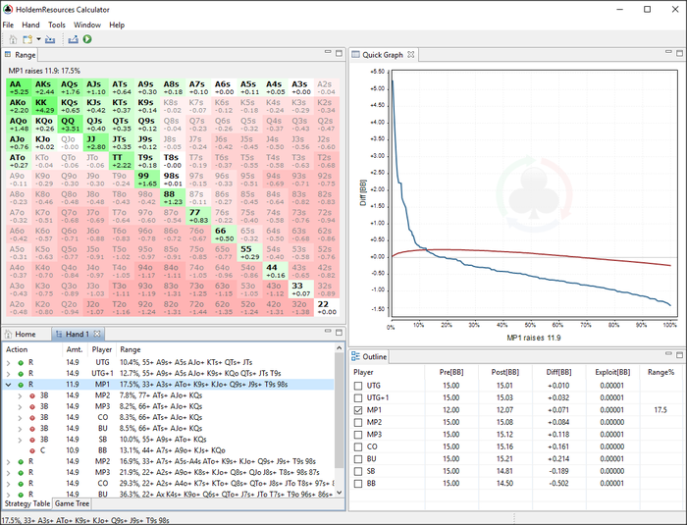
Task: Check the BB player checkbox
Action: point(358,484)
